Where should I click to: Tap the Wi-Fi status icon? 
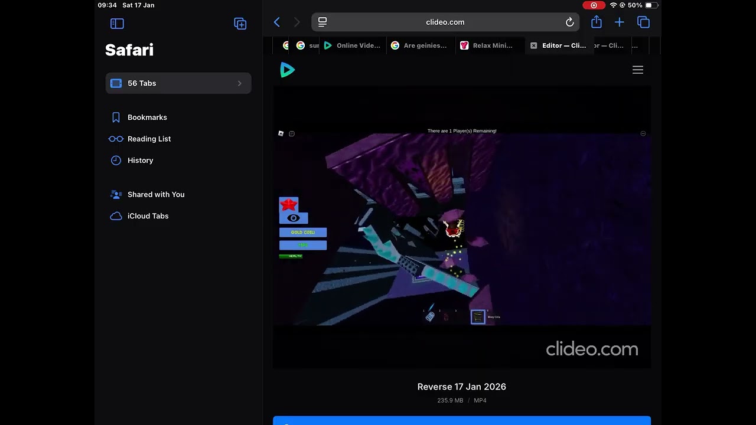pos(613,5)
